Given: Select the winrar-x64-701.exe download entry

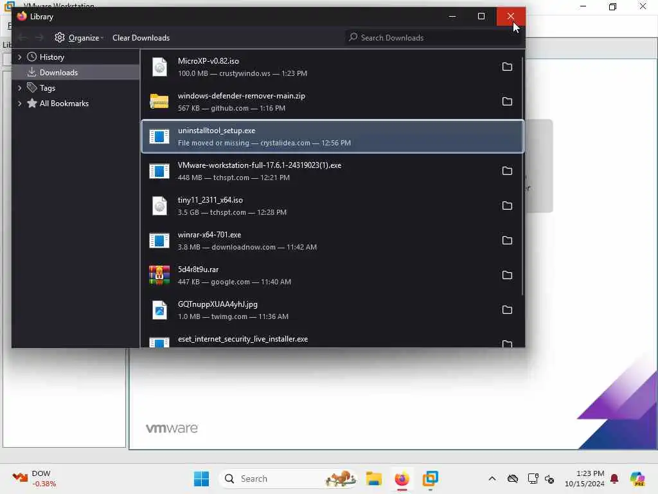Looking at the screenshot, I should (x=332, y=241).
